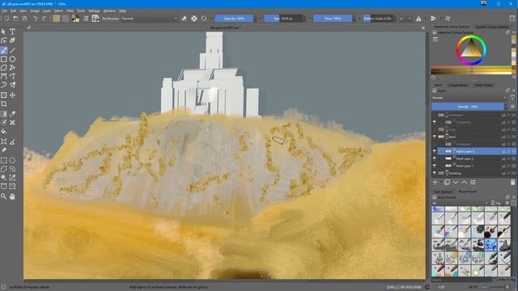518x291 pixels.
Task: Open the zoom percentage dropdown in the status bar
Action: 473,288
